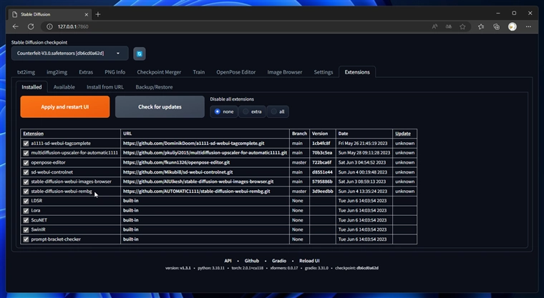Open the Gradio footer link
The height and width of the screenshot is (298, 544).
[279, 261]
